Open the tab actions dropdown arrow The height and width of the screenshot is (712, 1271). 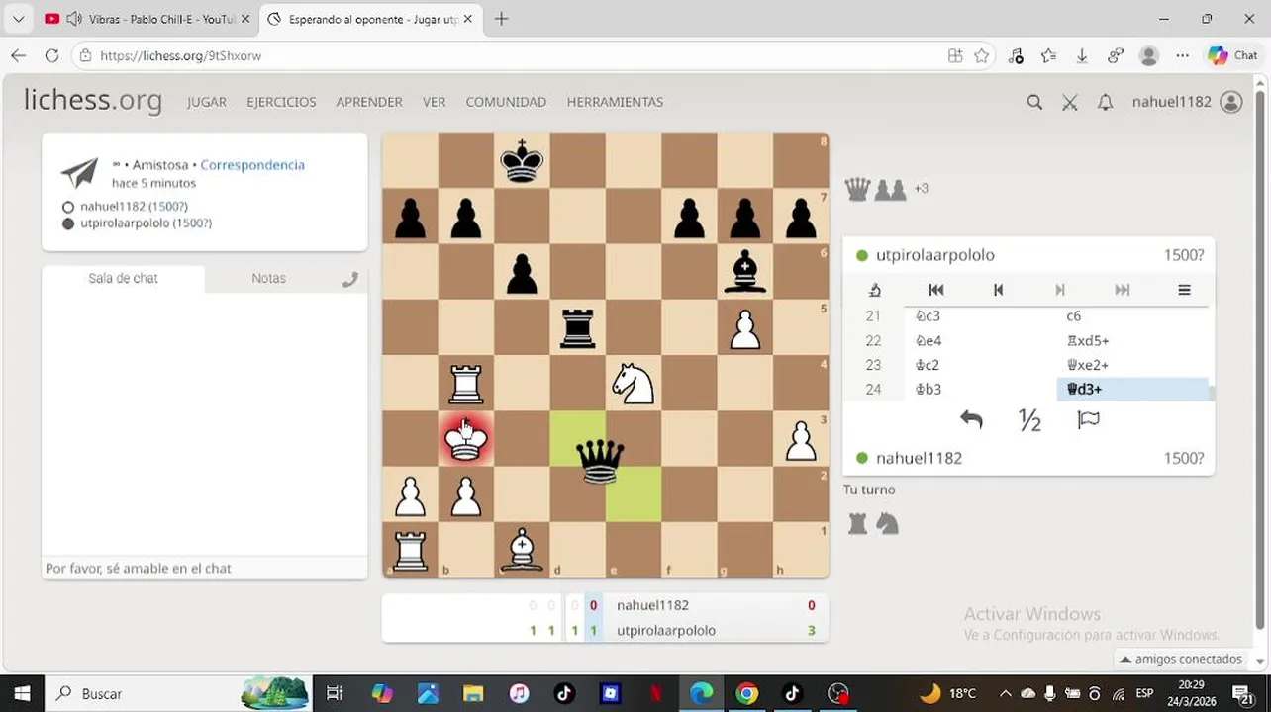tap(18, 19)
